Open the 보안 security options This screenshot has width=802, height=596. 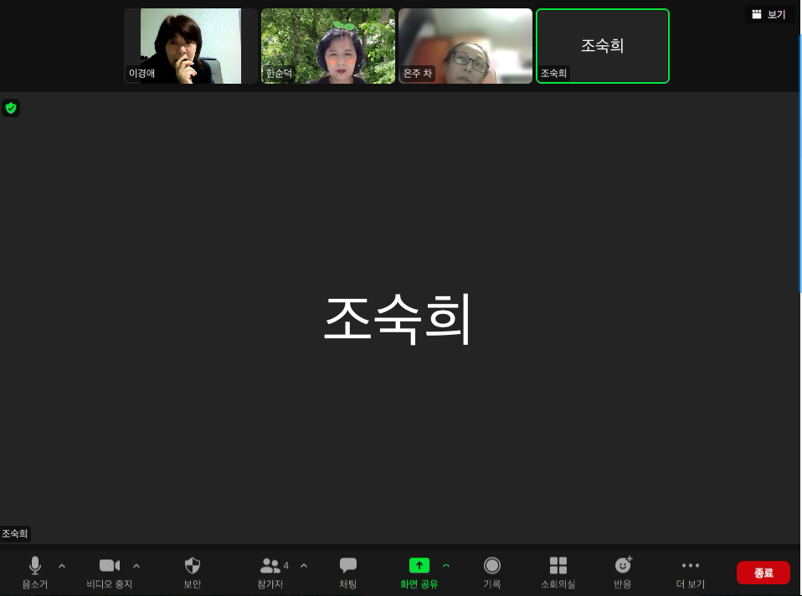[192, 573]
